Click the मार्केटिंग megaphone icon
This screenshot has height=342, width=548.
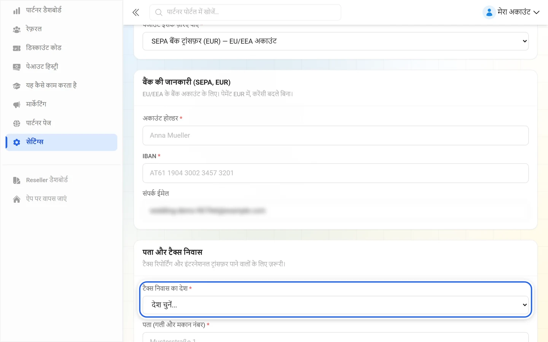click(17, 104)
